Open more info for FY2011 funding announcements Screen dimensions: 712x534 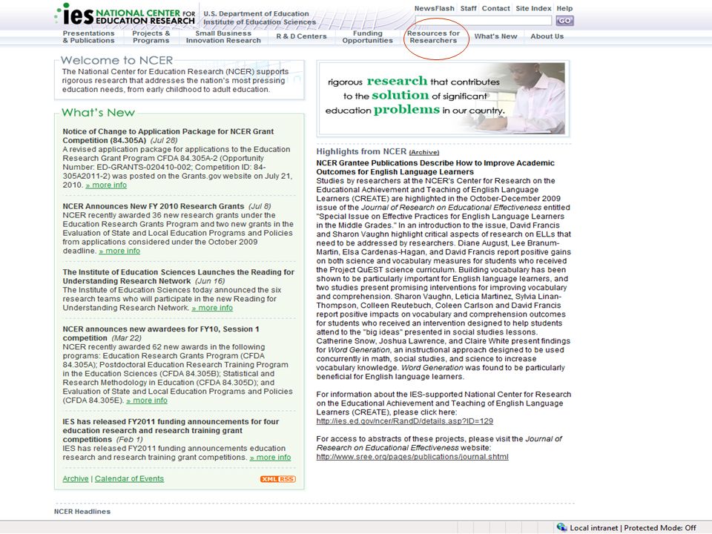[x=270, y=458]
